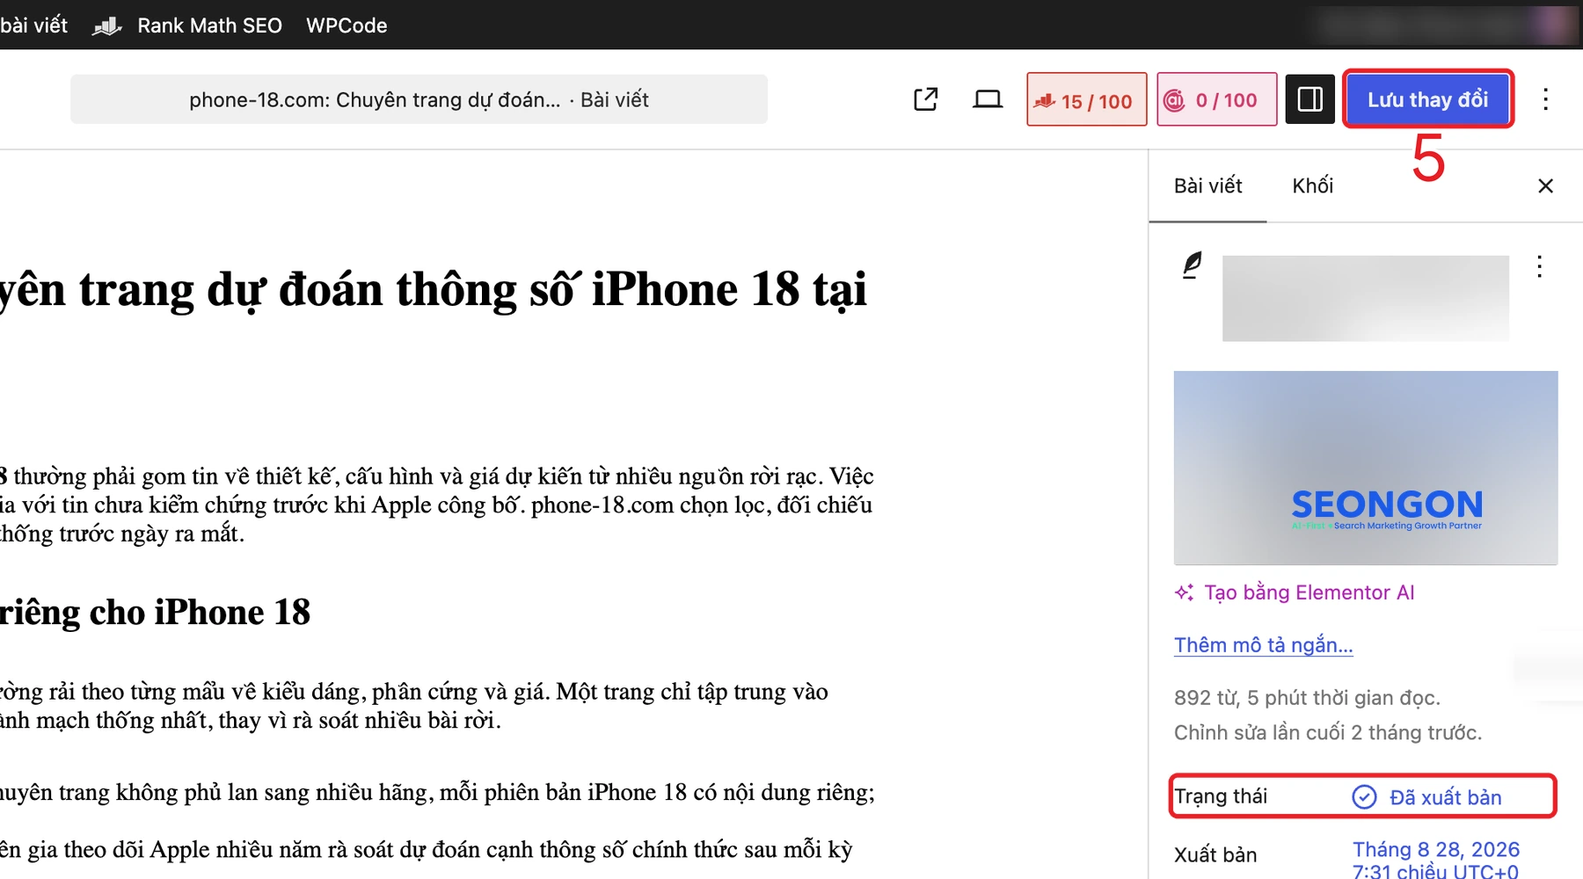The width and height of the screenshot is (1583, 879).
Task: Open Rank Math SEO admin bar menu
Action: click(209, 25)
